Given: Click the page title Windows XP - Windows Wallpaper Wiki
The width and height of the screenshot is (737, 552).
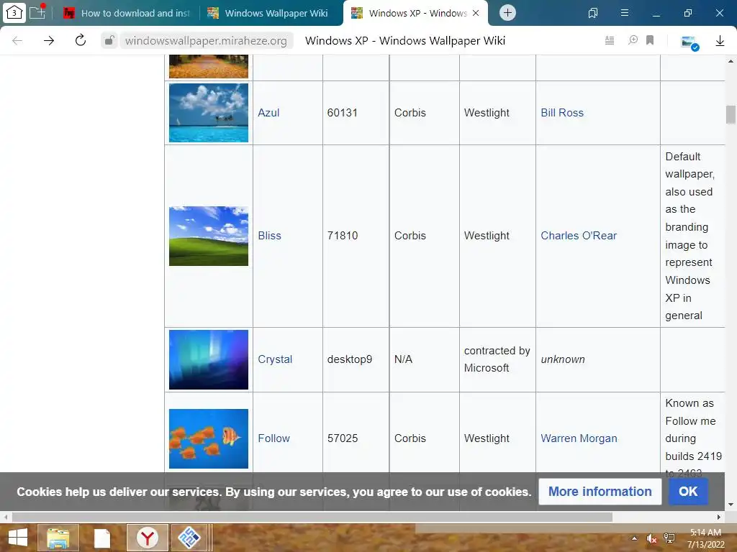Looking at the screenshot, I should point(405,41).
